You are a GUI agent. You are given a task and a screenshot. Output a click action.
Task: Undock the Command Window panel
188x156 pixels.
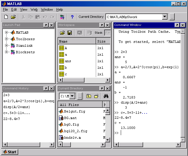[x=177, y=25]
